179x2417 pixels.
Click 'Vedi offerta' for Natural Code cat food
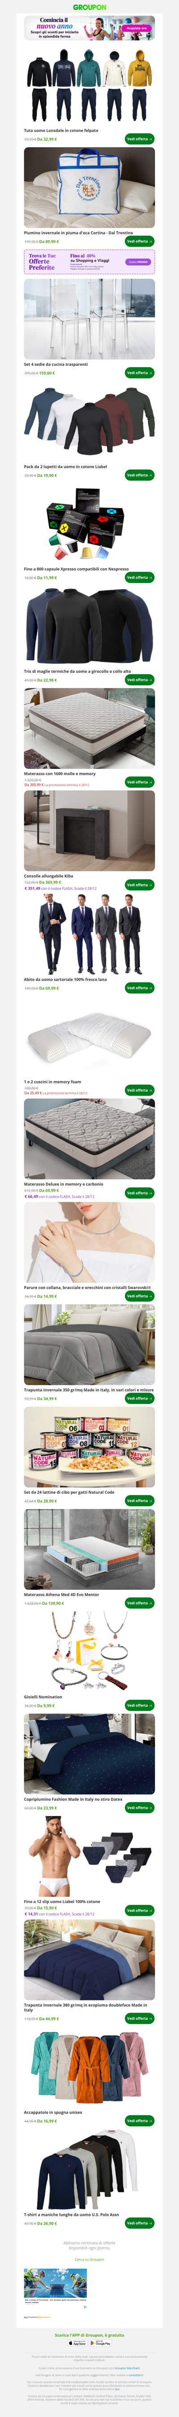point(140,1500)
